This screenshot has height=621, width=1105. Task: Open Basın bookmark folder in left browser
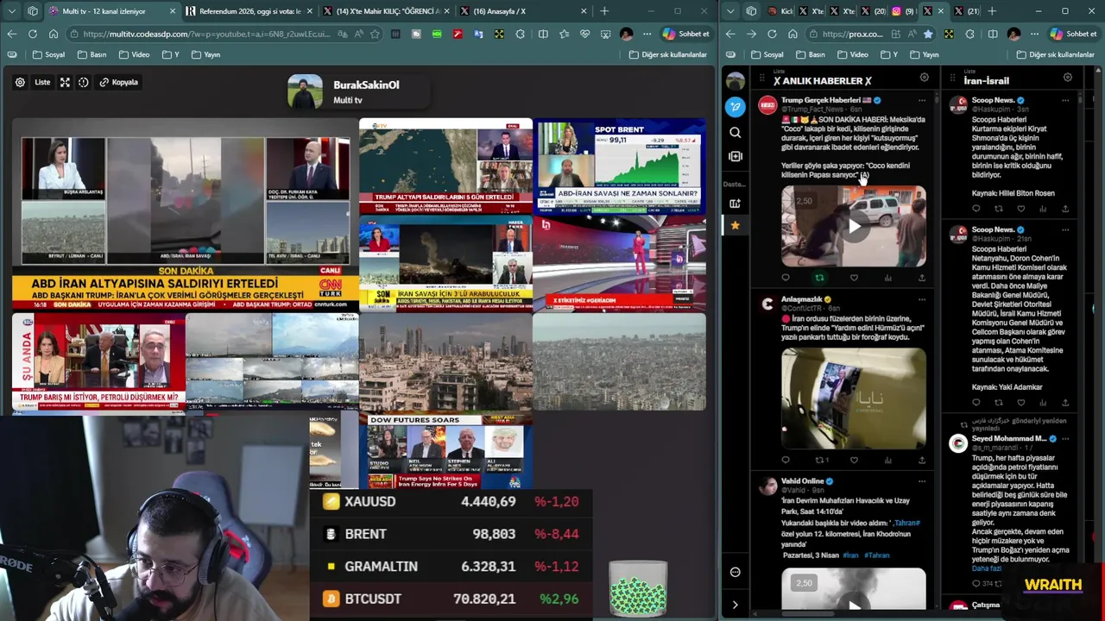(92, 54)
